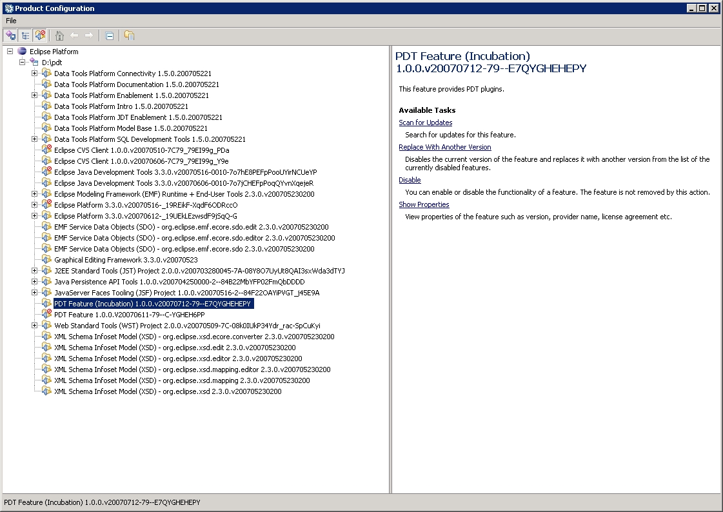Click XSD ecore.converter feature icon

coord(46,337)
